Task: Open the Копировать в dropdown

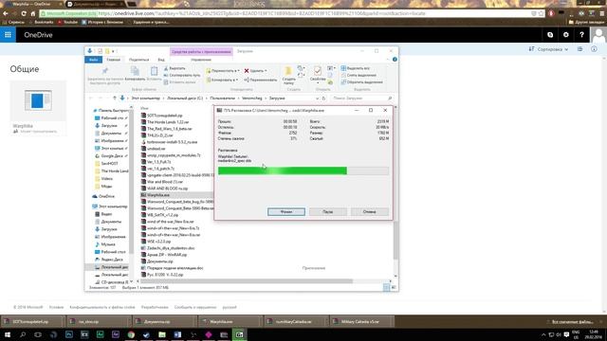Action: click(x=222, y=80)
